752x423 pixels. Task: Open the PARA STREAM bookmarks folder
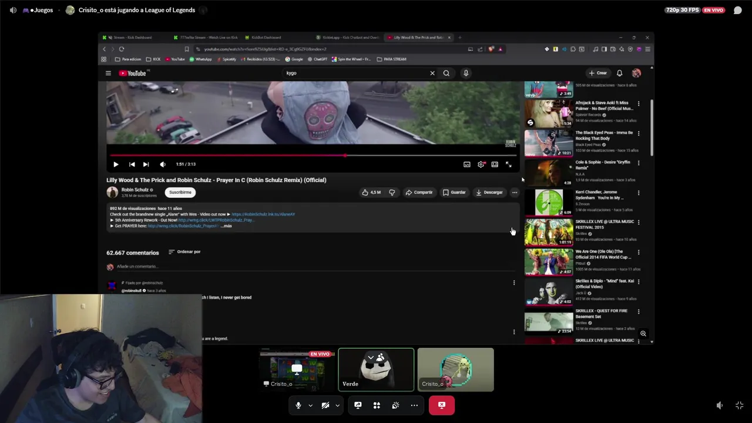(391, 59)
